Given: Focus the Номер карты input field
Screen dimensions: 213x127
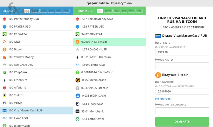Looking at the screenshot, I should coord(182,66).
